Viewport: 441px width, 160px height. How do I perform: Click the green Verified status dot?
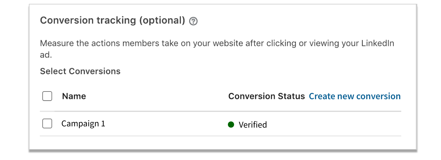coord(231,125)
